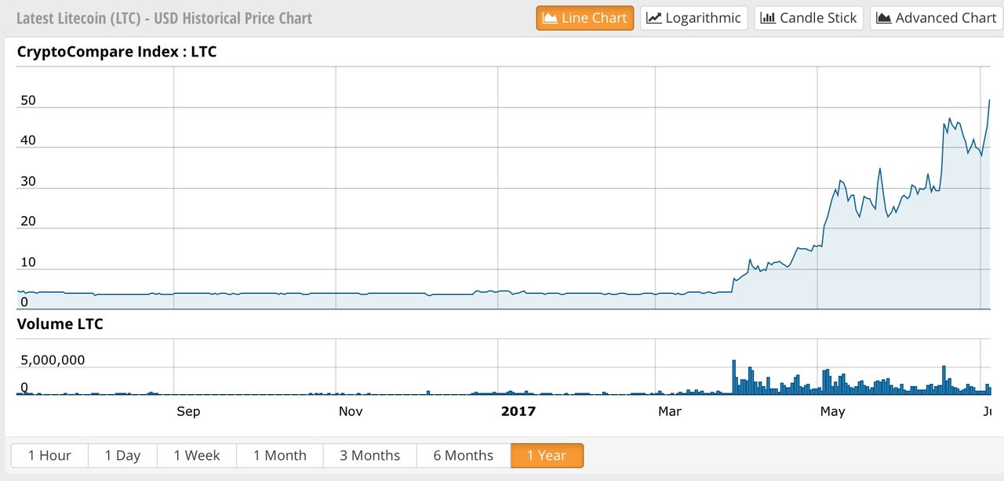Switch to the Line Chart view
The width and height of the screenshot is (1004, 481).
(585, 18)
